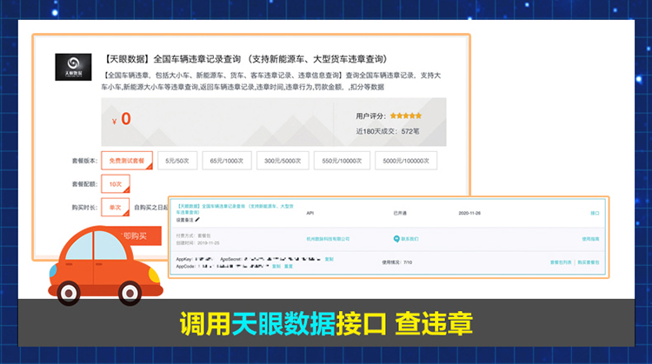The image size is (652, 364).
Task: Click the 天眼数据 product logo image
Action: (73, 67)
